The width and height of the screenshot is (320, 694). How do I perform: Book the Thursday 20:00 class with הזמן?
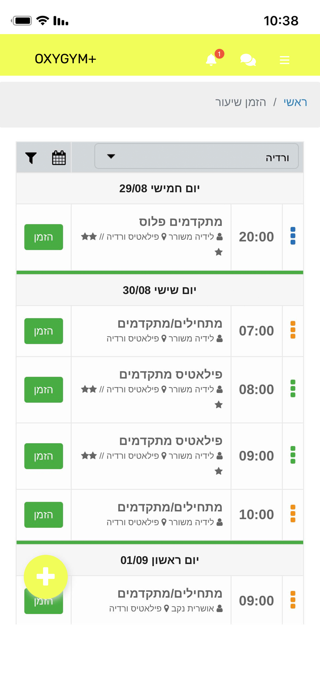44,237
